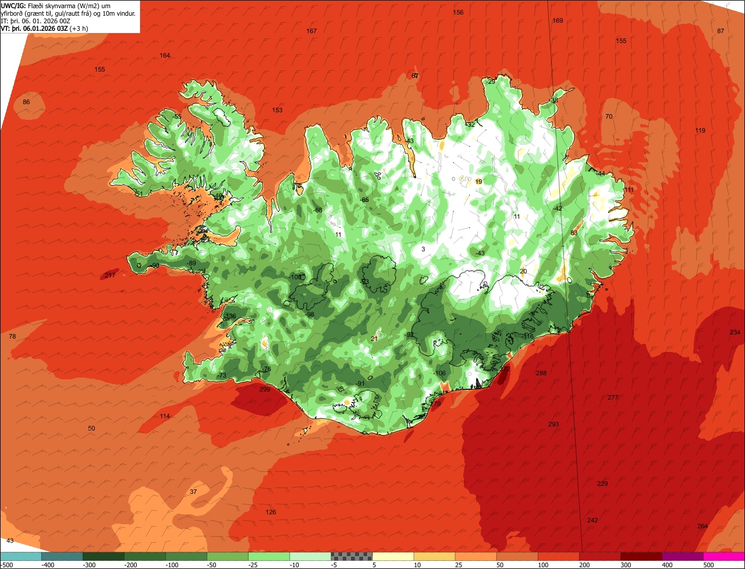Click the value -42 in east Iceland

557,208
